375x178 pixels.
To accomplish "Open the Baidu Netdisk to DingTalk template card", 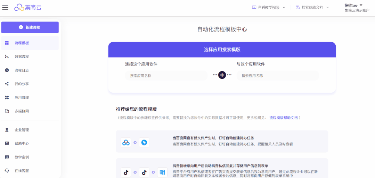I will [222, 142].
